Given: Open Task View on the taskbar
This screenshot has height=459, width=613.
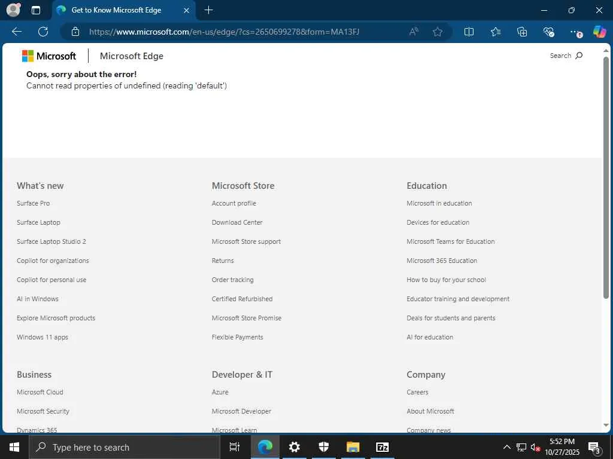Looking at the screenshot, I should [234, 447].
